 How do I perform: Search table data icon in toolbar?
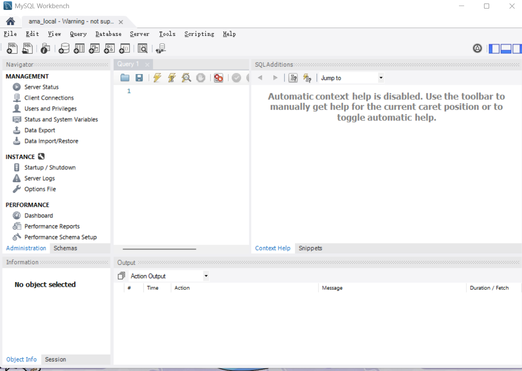coord(142,49)
